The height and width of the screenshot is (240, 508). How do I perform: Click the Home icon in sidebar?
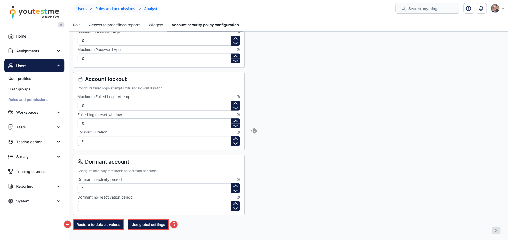11,36
